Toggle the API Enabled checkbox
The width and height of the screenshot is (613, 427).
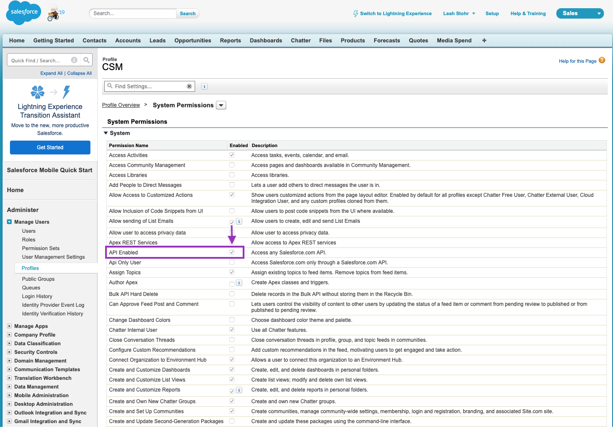(x=232, y=252)
